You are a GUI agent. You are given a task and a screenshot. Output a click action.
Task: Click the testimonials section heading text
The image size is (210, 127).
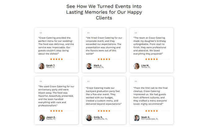pos(104,12)
